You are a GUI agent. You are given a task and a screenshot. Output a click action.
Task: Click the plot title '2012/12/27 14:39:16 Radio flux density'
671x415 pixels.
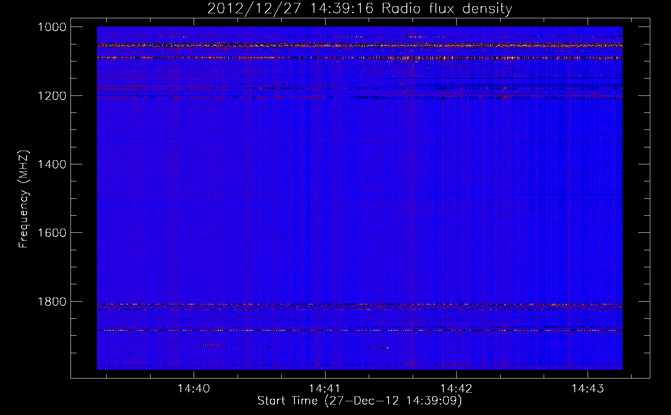click(x=360, y=8)
